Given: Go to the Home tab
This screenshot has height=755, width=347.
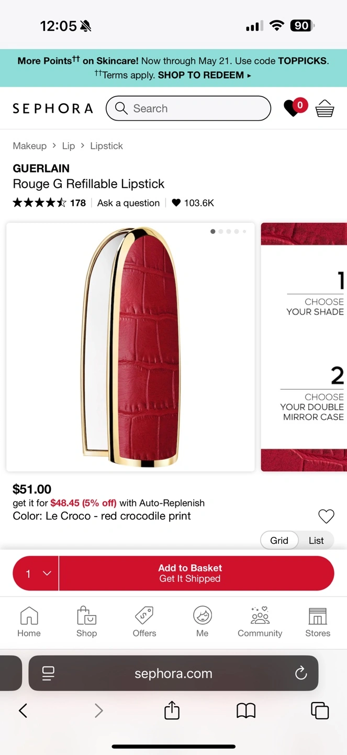Looking at the screenshot, I should (x=29, y=622).
